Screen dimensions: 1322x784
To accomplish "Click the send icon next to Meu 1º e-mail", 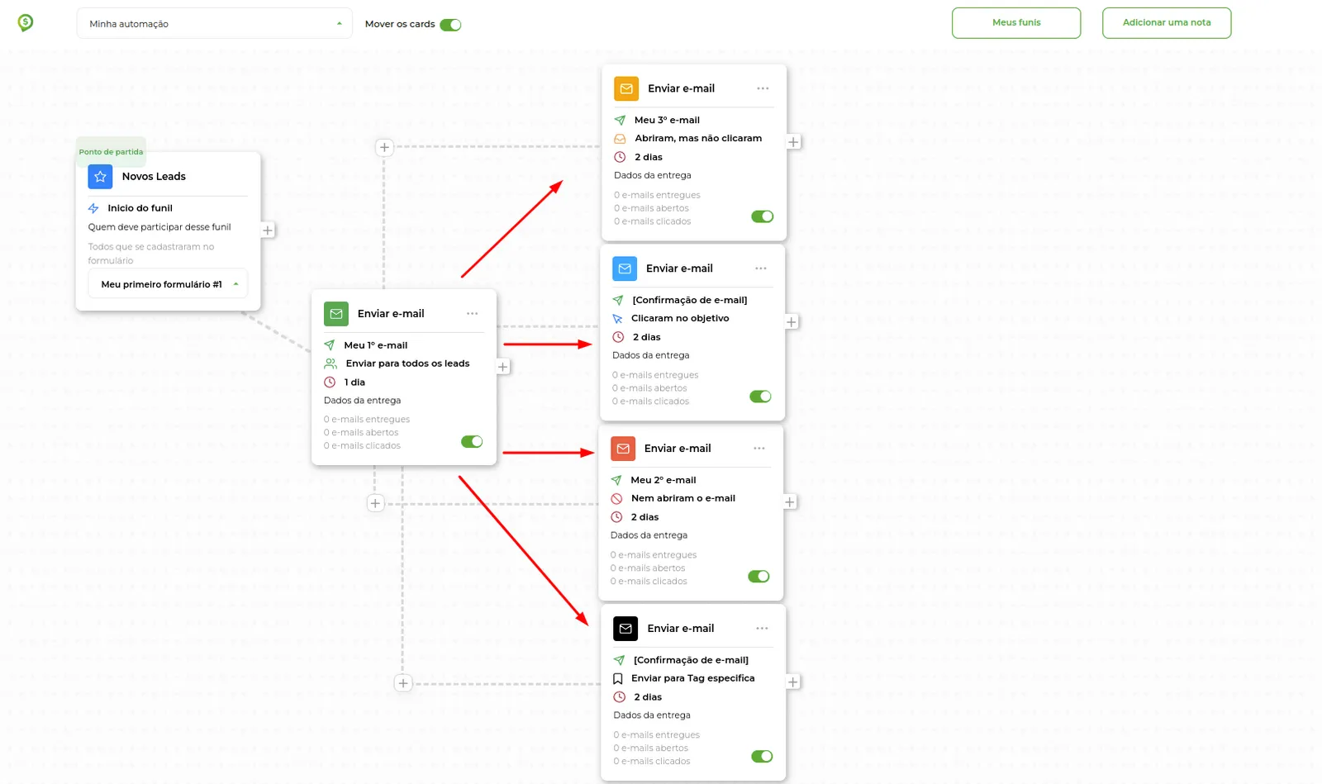I will tap(330, 345).
